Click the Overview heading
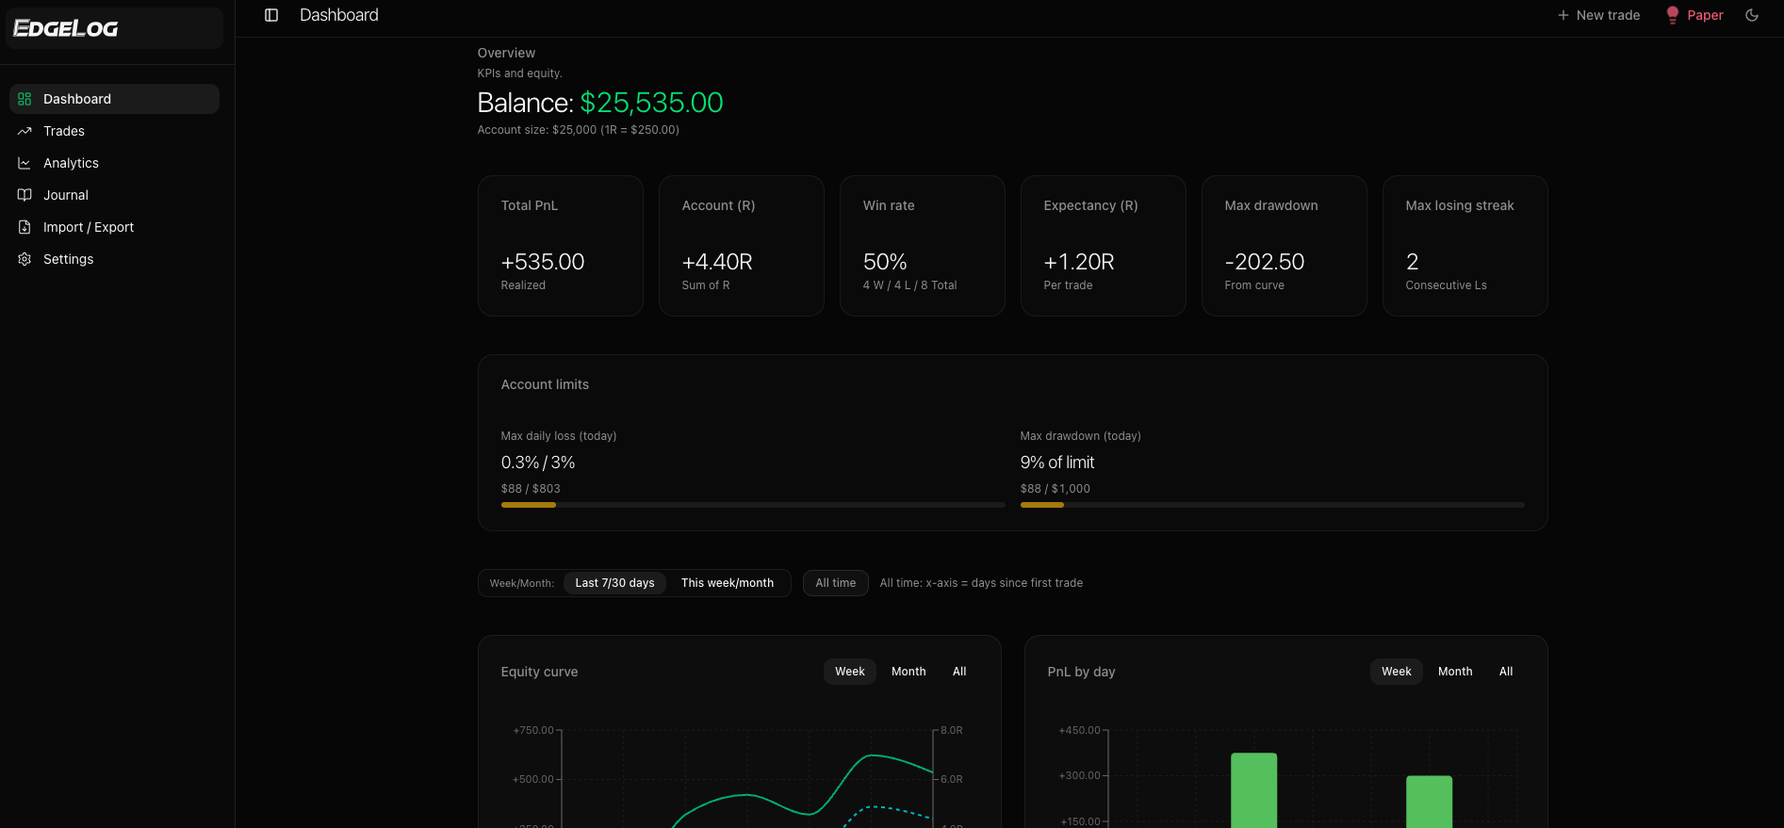The image size is (1784, 828). [506, 53]
